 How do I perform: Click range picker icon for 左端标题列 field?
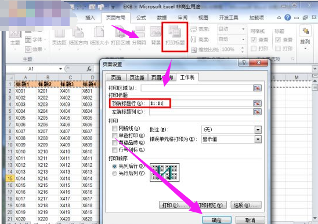(257, 112)
